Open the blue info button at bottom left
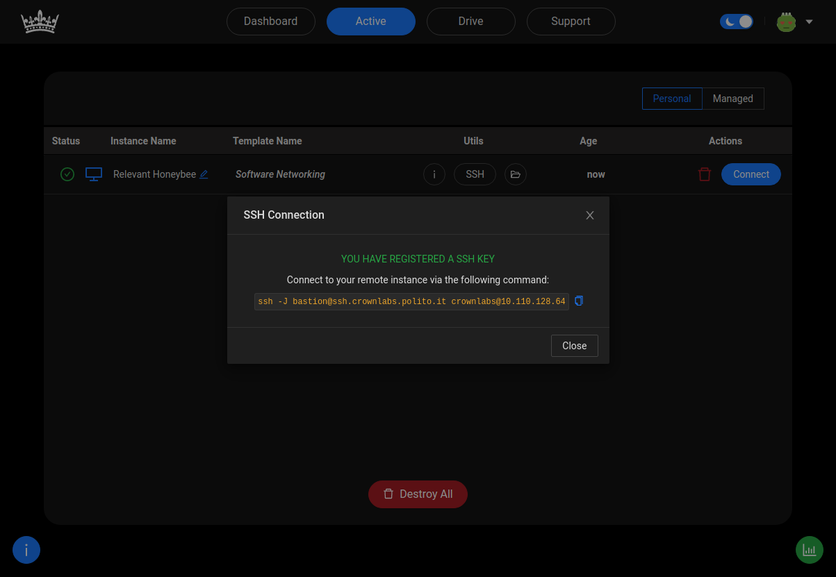 tap(26, 550)
